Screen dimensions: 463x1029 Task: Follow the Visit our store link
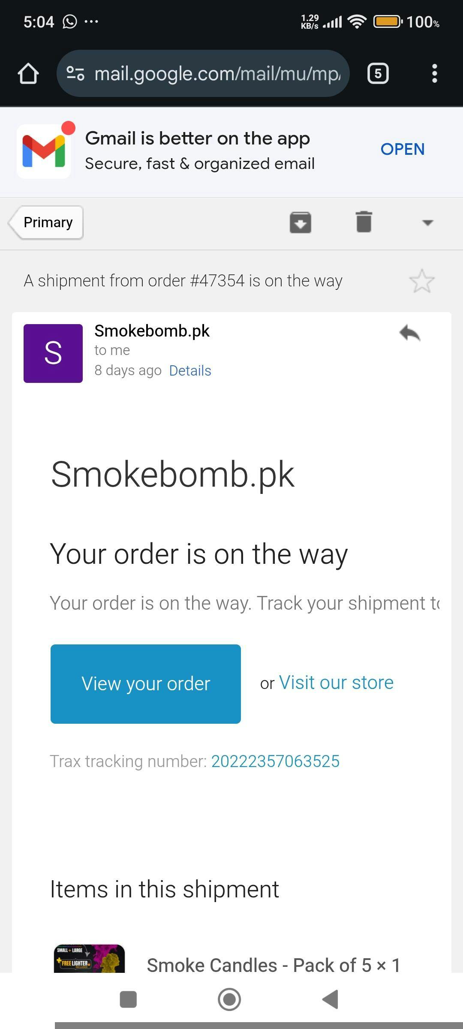point(336,682)
